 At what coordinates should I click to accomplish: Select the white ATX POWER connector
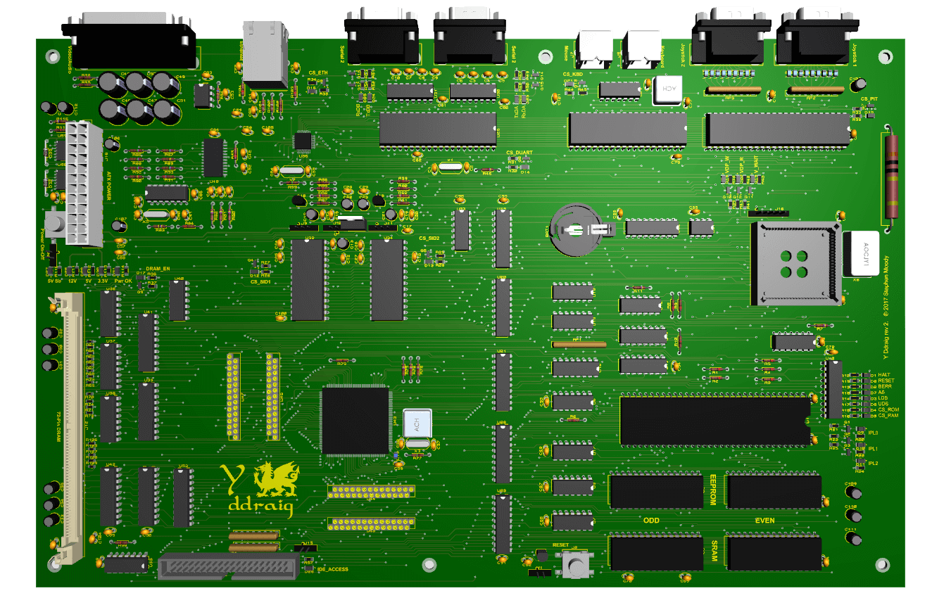click(84, 184)
